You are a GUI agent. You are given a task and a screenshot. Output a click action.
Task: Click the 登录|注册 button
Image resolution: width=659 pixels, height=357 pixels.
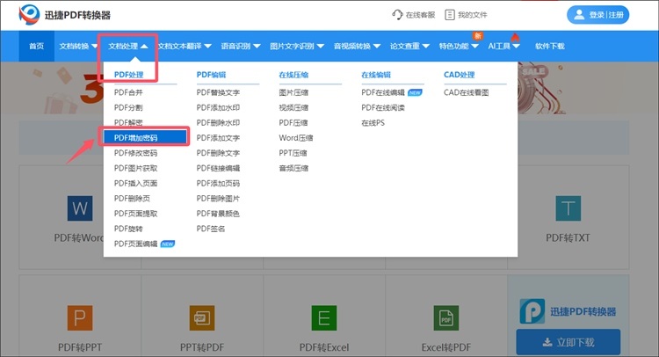click(x=597, y=15)
